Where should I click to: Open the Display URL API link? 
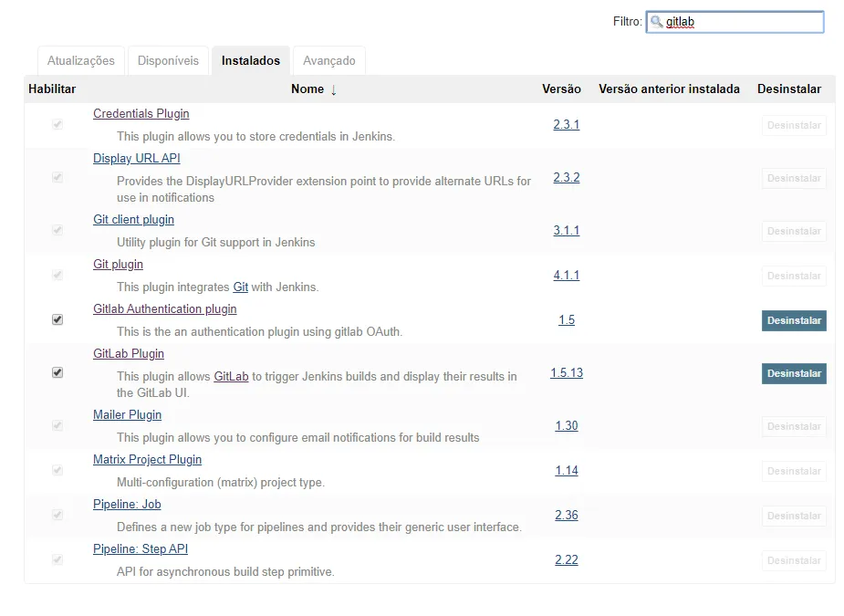click(x=137, y=159)
